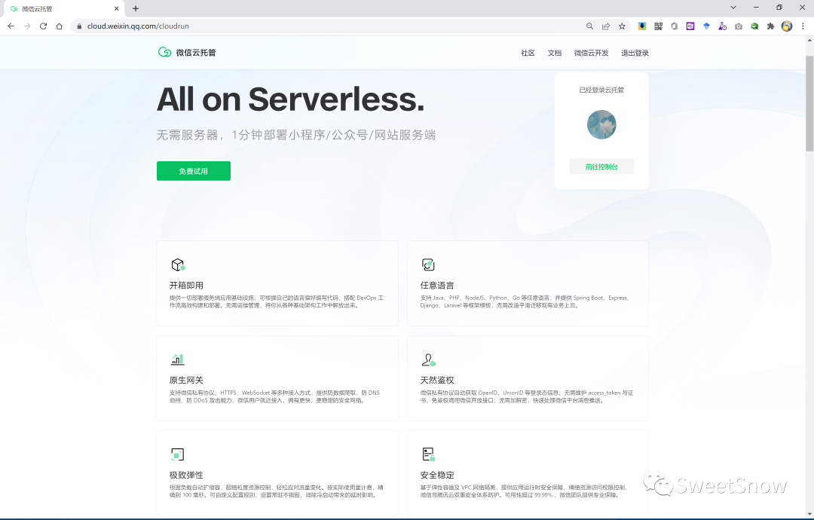Click 退出登录 to log out
814x520 pixels.
635,53
